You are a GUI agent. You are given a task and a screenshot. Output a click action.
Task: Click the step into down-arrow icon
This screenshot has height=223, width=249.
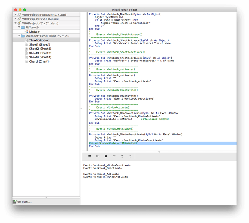tap(122, 156)
